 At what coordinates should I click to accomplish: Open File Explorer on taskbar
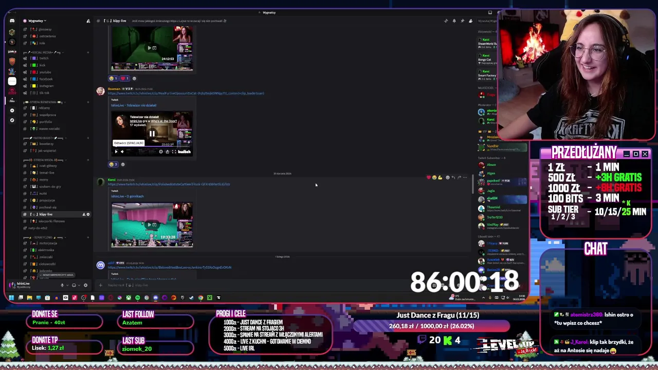pyautogui.click(x=29, y=298)
